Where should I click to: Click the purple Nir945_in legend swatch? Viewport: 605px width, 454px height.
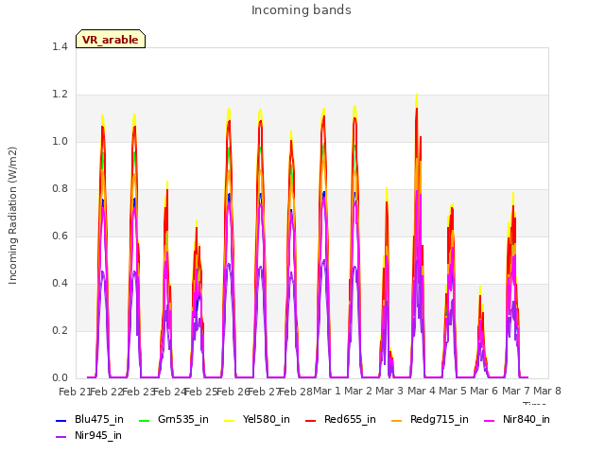(x=61, y=437)
